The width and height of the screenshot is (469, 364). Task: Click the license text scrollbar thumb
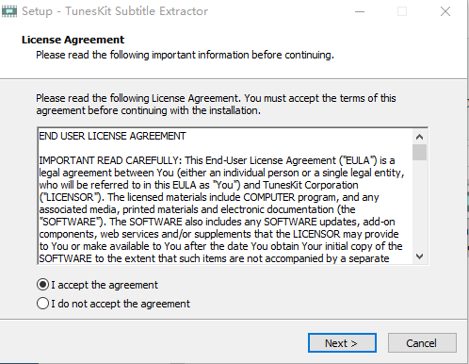[x=419, y=152]
